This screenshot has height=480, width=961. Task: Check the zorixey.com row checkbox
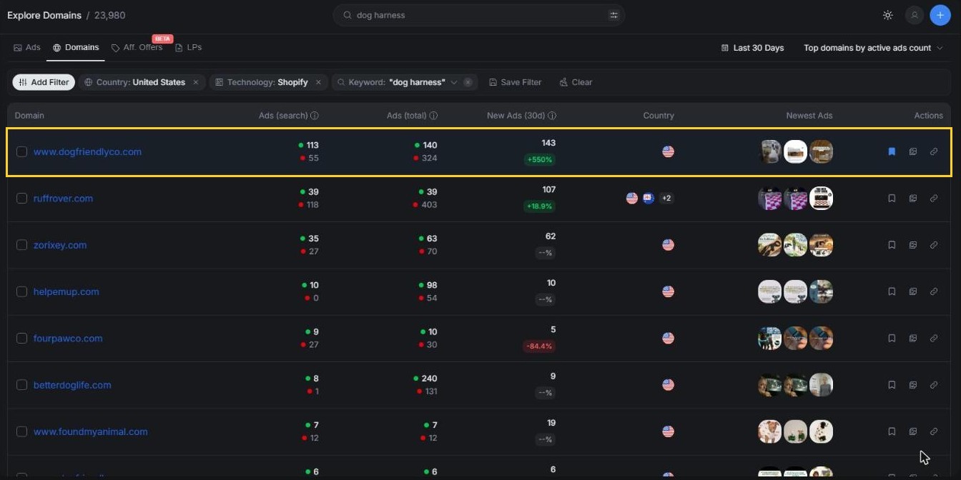[21, 245]
